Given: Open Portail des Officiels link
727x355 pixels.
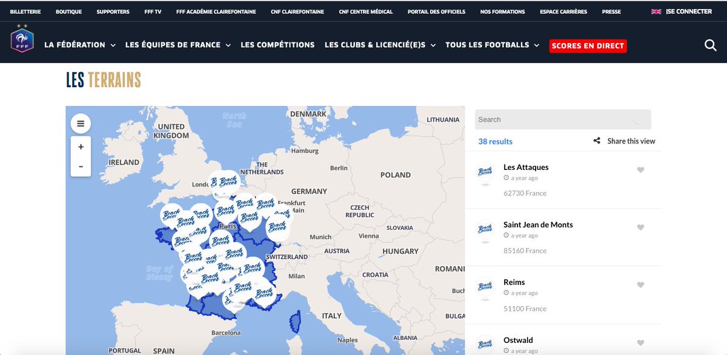Looking at the screenshot, I should (x=436, y=11).
